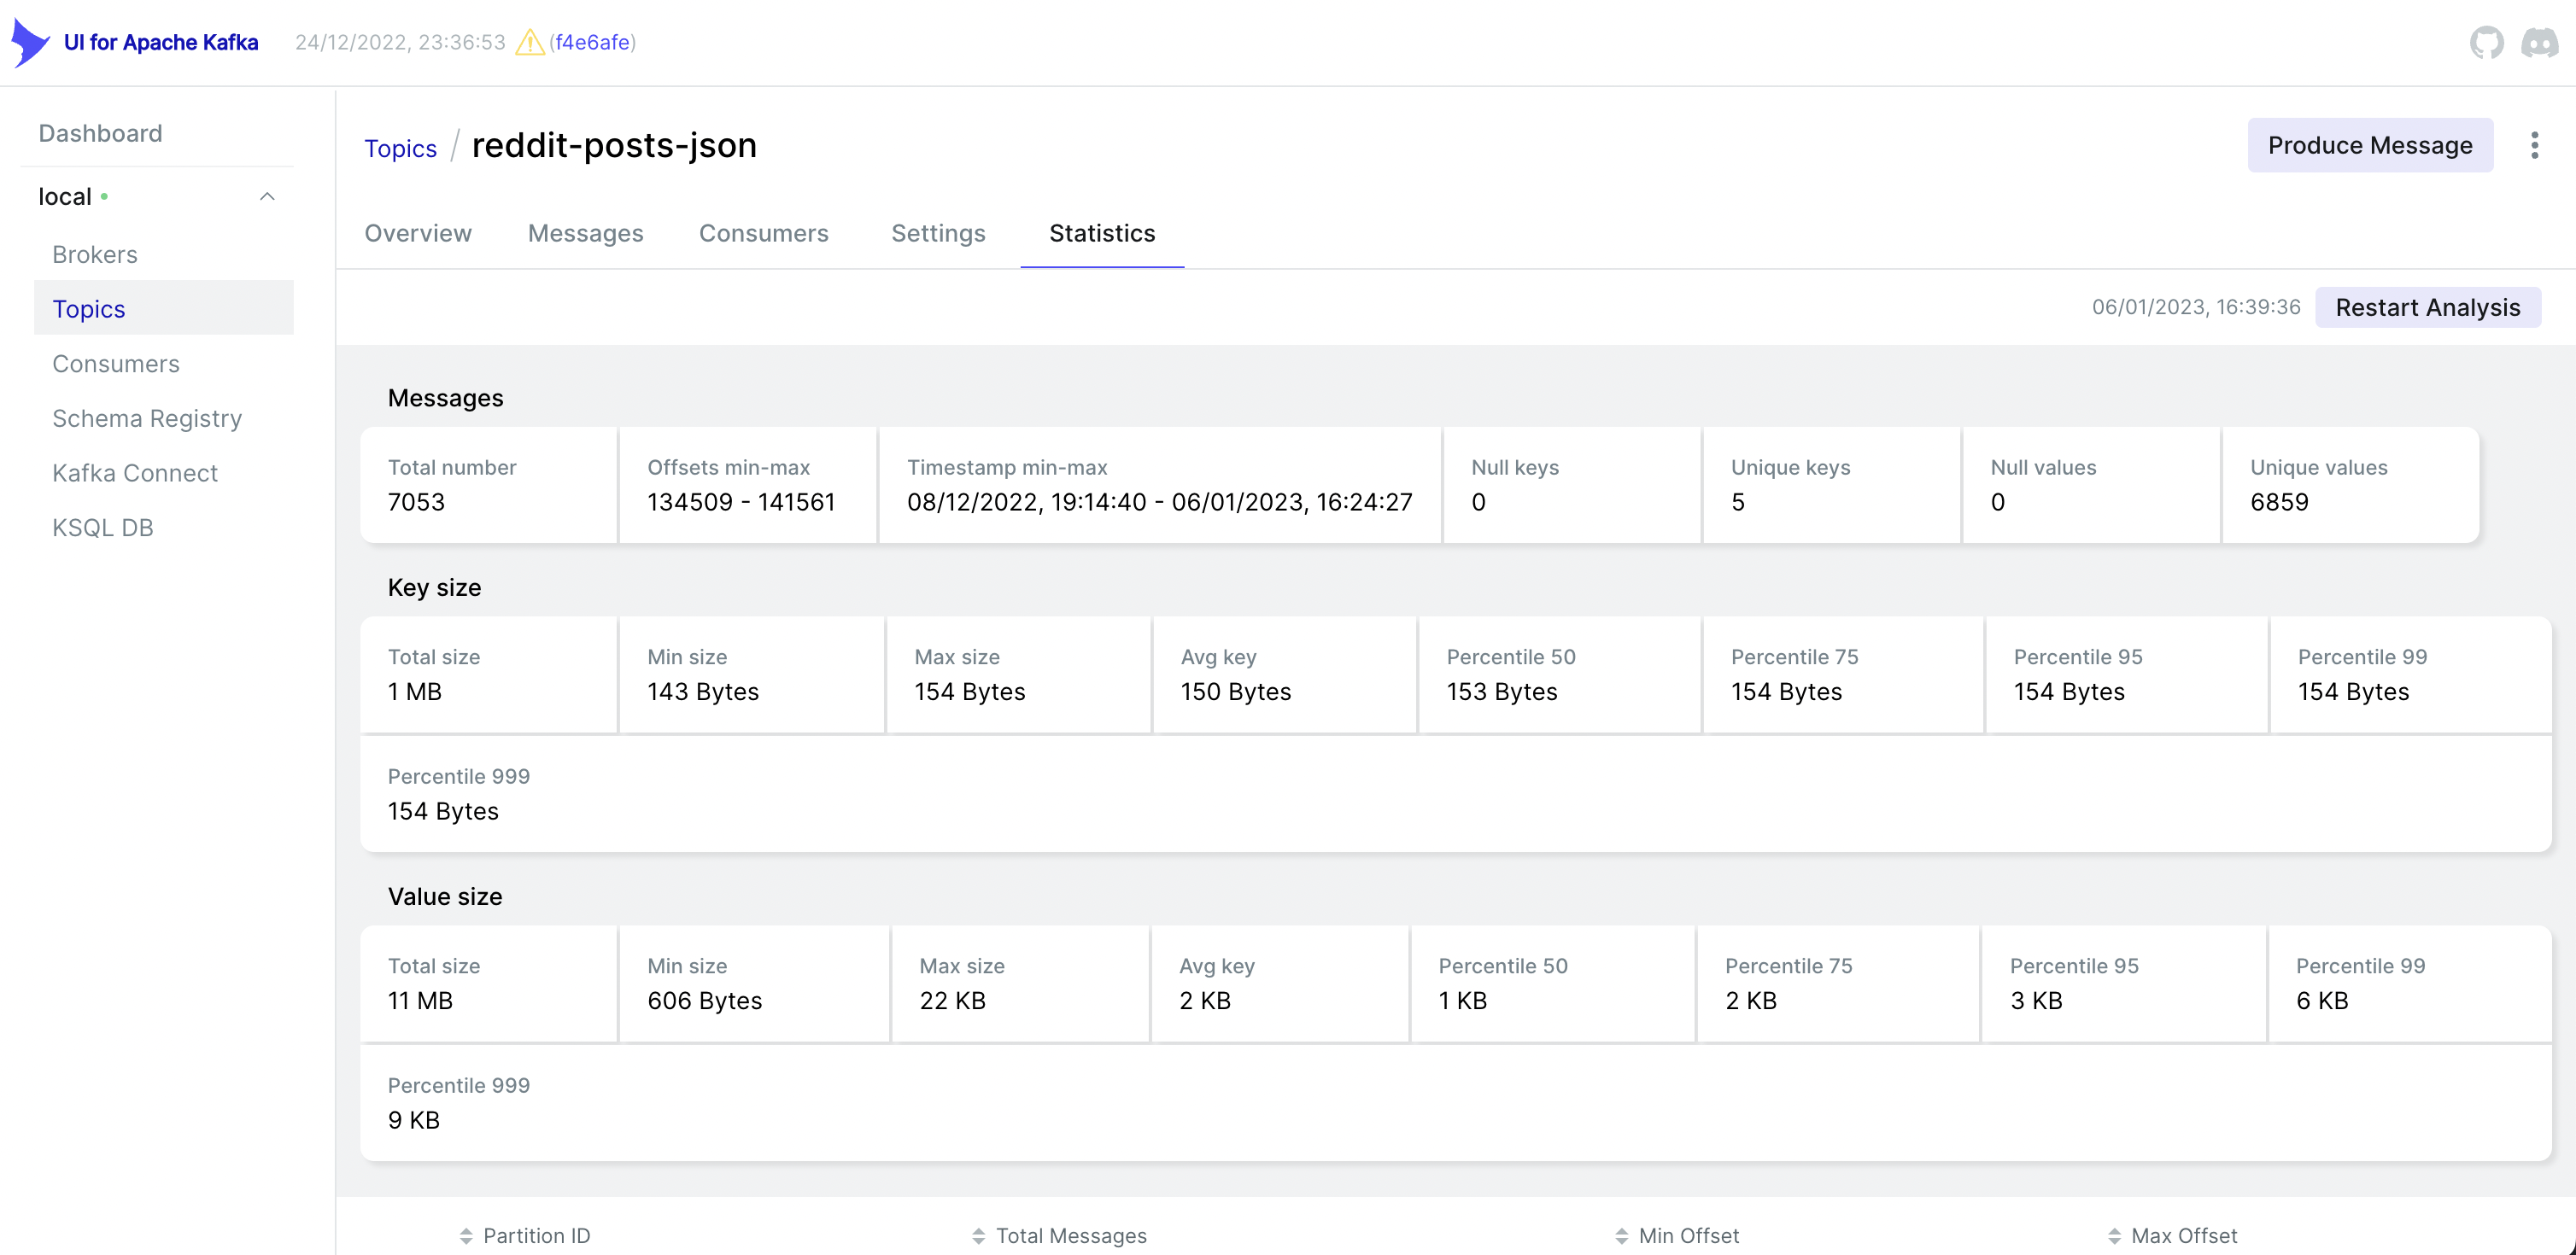Image resolution: width=2576 pixels, height=1255 pixels.
Task: Click the Value size Min size 606 Bytes
Action: [x=705, y=1001]
